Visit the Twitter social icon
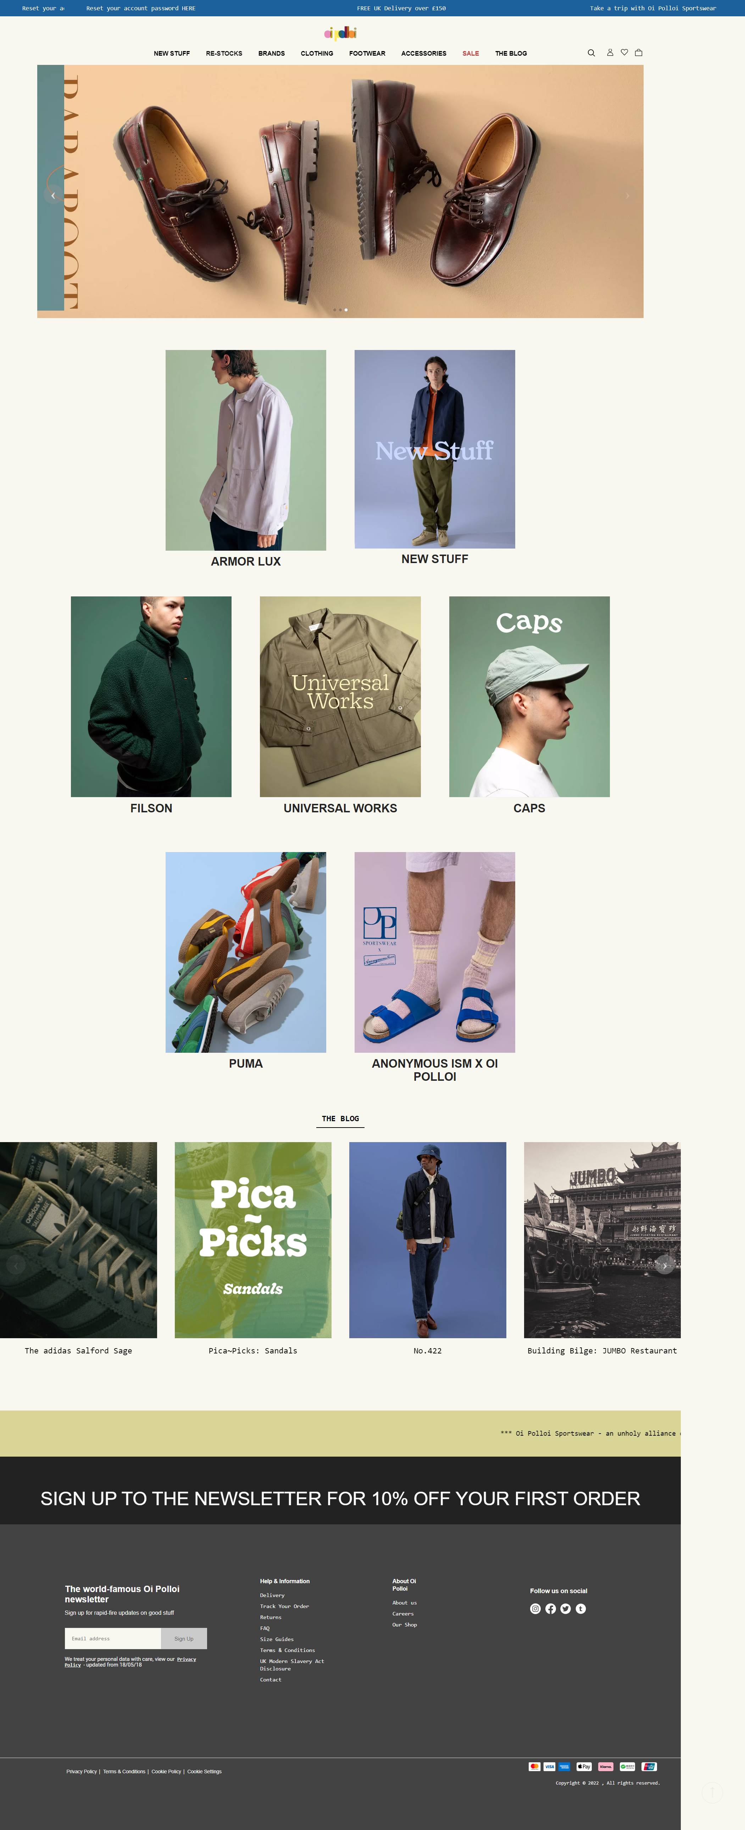This screenshot has height=1830, width=745. point(565,1608)
